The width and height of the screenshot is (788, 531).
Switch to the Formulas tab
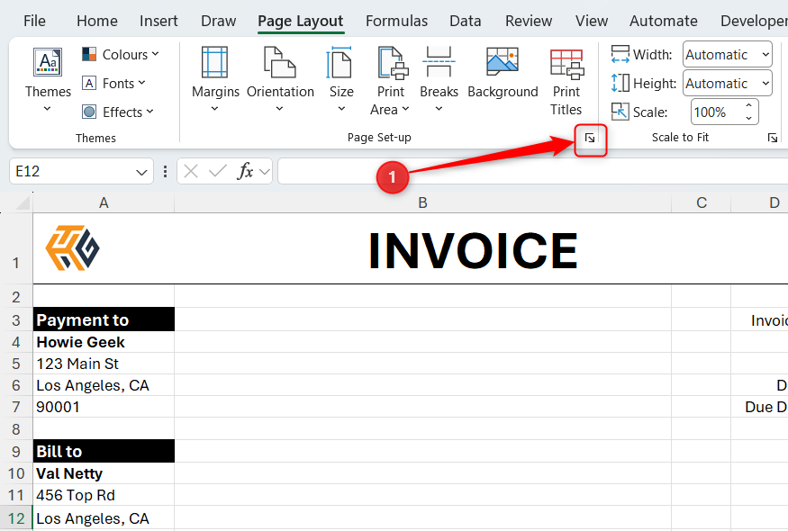tap(396, 21)
